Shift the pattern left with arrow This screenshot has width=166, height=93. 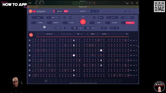pos(87,34)
